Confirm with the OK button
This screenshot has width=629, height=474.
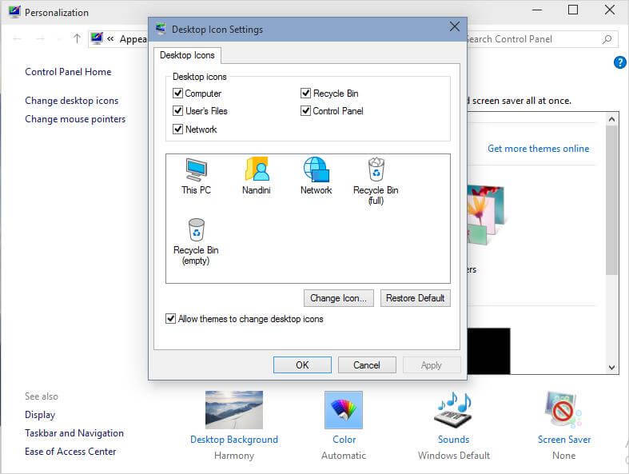(x=302, y=364)
